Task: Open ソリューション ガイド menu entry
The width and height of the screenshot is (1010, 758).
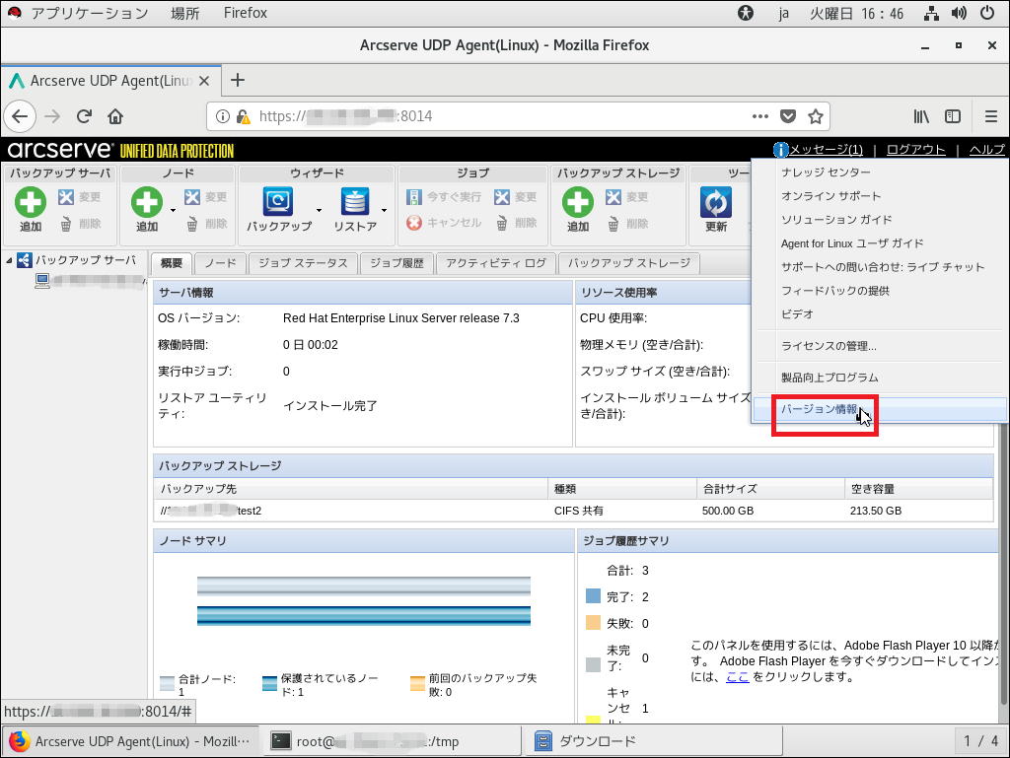Action: click(836, 220)
